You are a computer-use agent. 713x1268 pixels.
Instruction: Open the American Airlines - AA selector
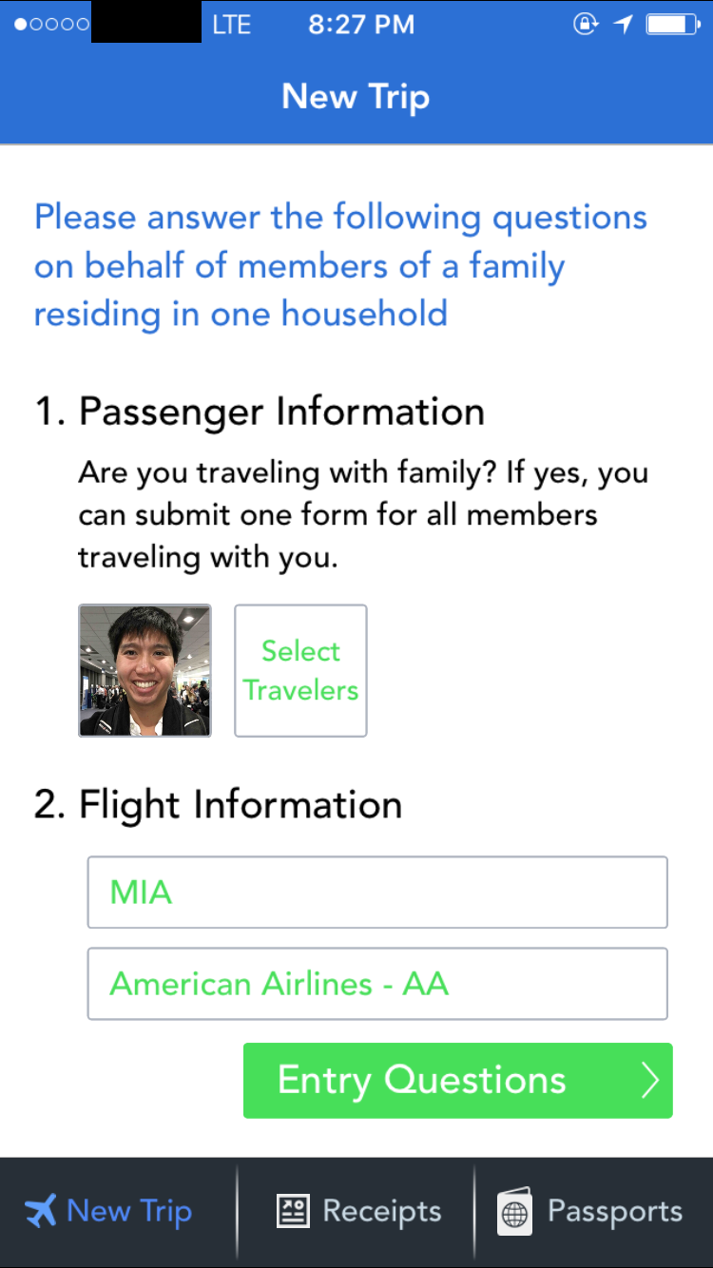[x=377, y=984]
